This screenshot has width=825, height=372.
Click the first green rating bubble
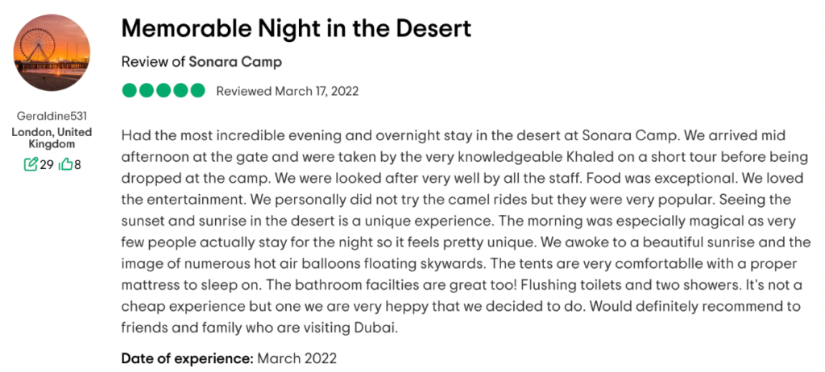(x=130, y=91)
